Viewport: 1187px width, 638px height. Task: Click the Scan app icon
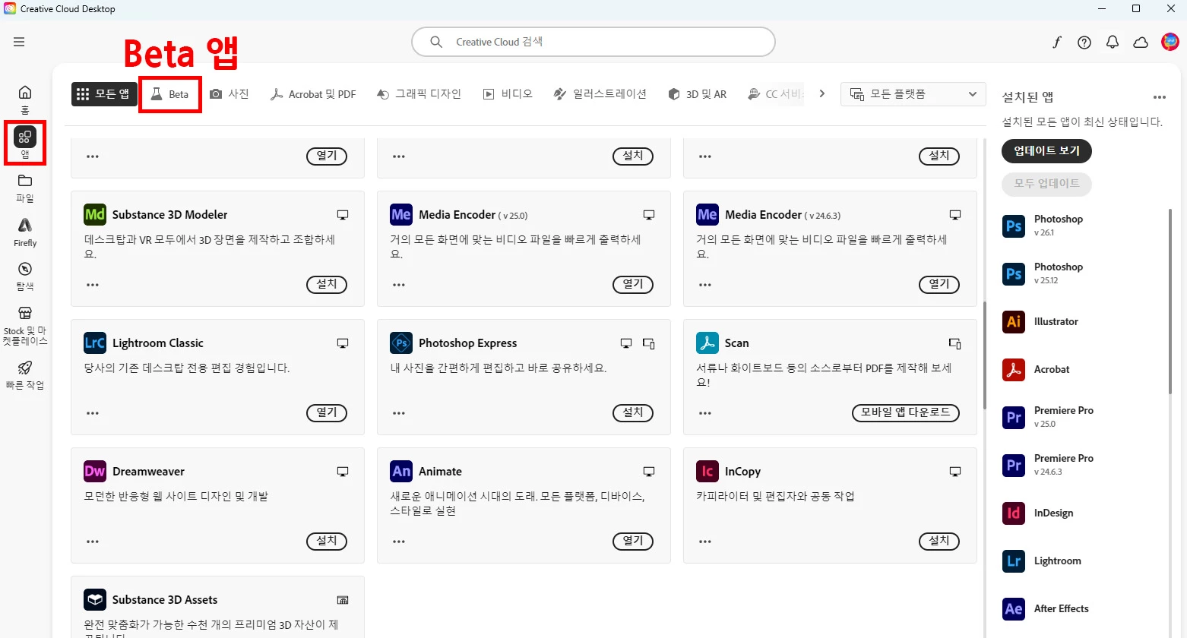click(707, 343)
